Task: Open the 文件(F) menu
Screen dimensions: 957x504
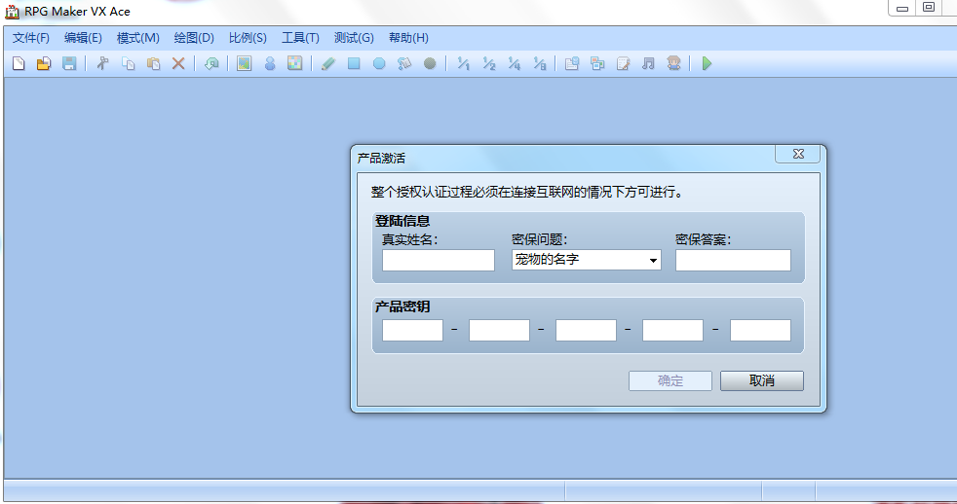Action: pyautogui.click(x=31, y=38)
